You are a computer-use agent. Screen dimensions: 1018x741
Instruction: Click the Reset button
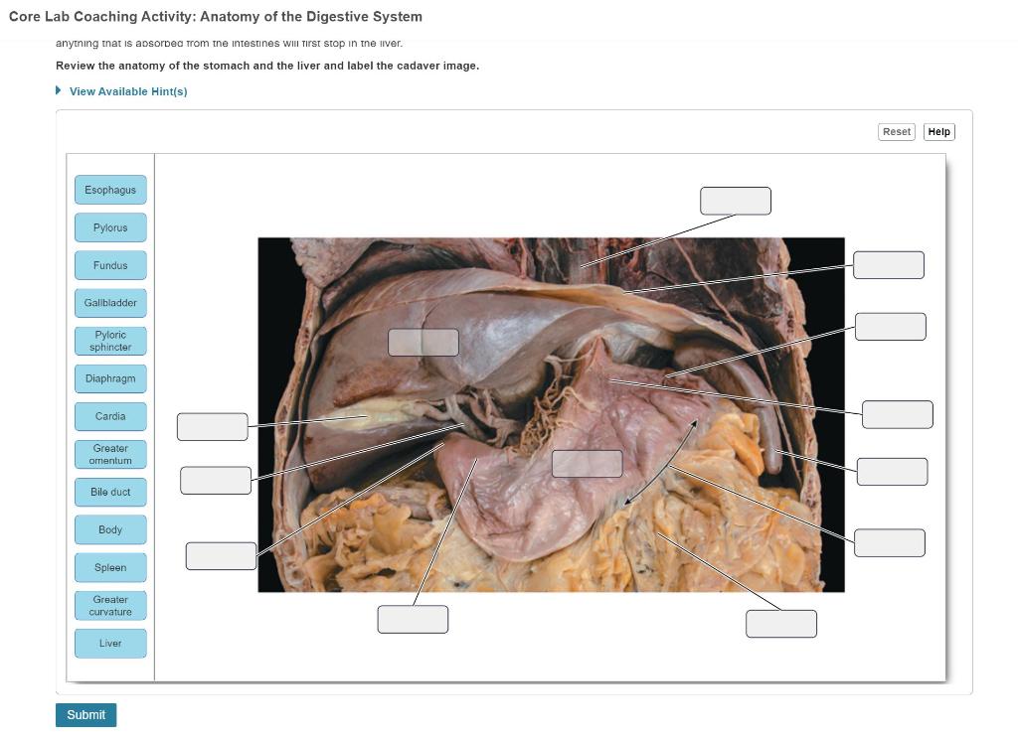coord(896,131)
